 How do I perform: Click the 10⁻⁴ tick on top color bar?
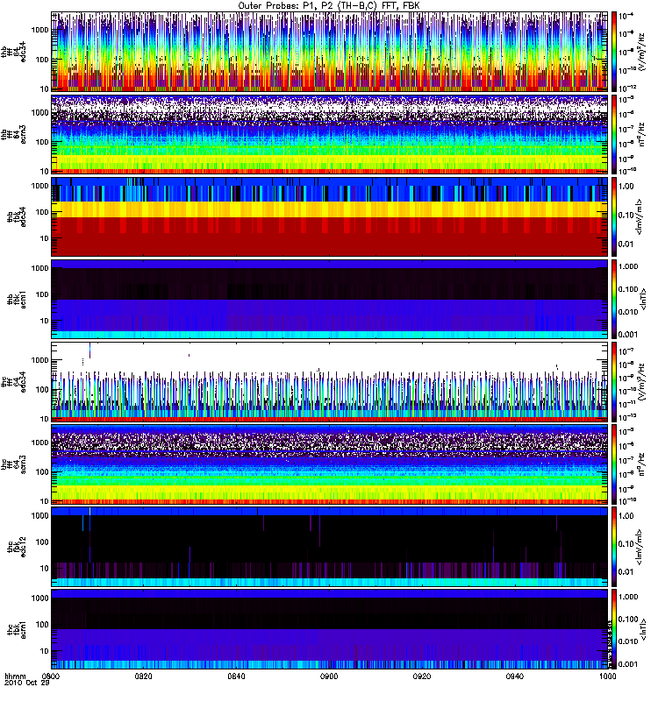point(626,16)
